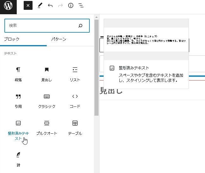Insert a リスト list block

coord(75,74)
